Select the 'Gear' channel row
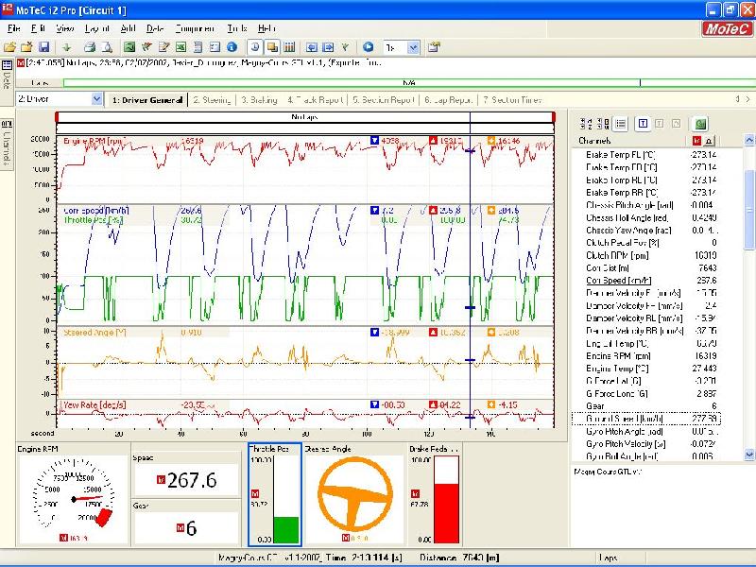Screen dimensions: 756x567 646,406
